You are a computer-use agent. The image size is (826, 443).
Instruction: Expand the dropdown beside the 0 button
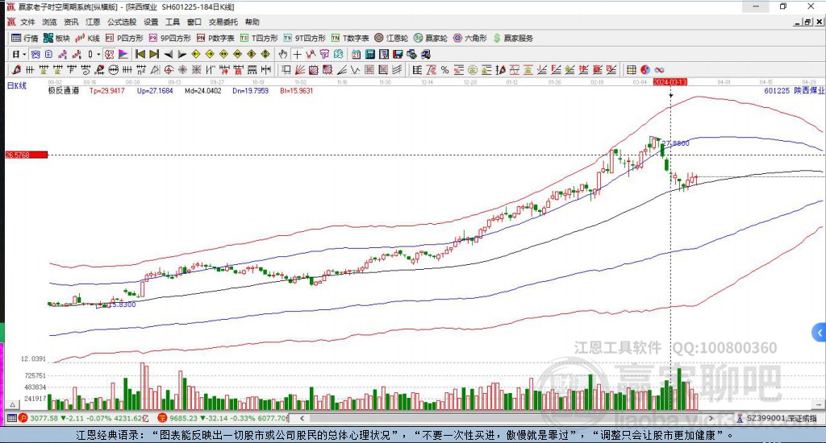(x=98, y=54)
